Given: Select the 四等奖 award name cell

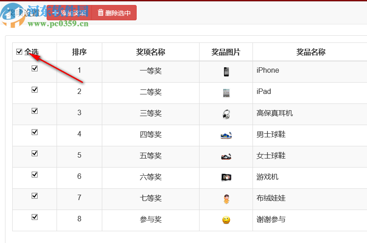Looking at the screenshot, I should (x=151, y=136).
